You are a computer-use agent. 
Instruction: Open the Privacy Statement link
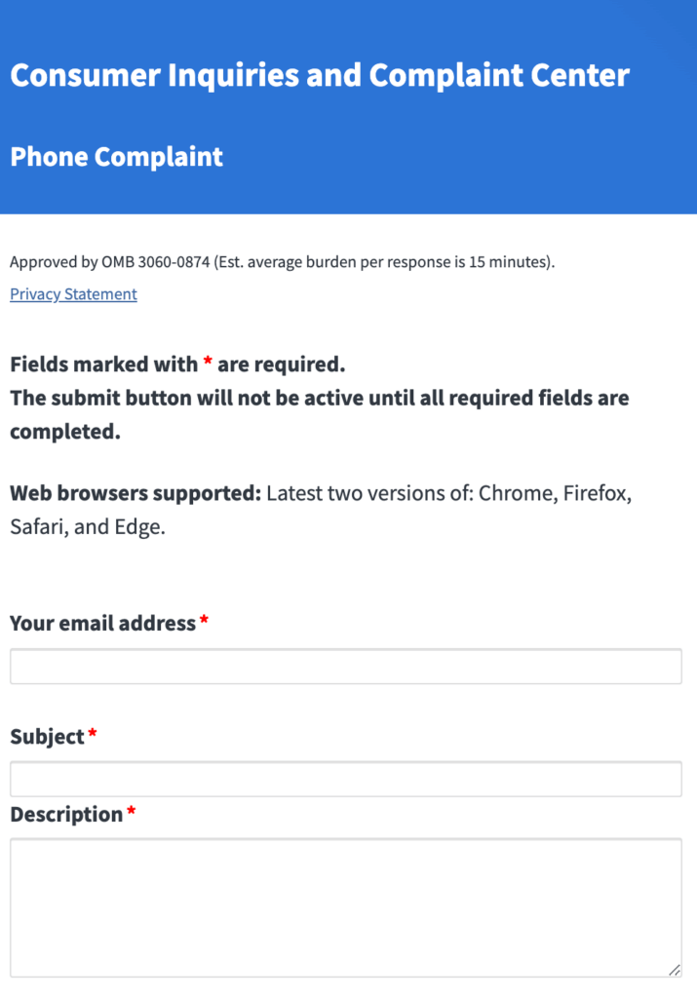click(x=73, y=294)
